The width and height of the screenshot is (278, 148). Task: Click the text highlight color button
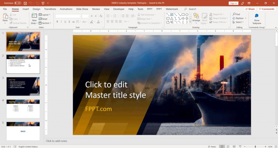point(91,22)
